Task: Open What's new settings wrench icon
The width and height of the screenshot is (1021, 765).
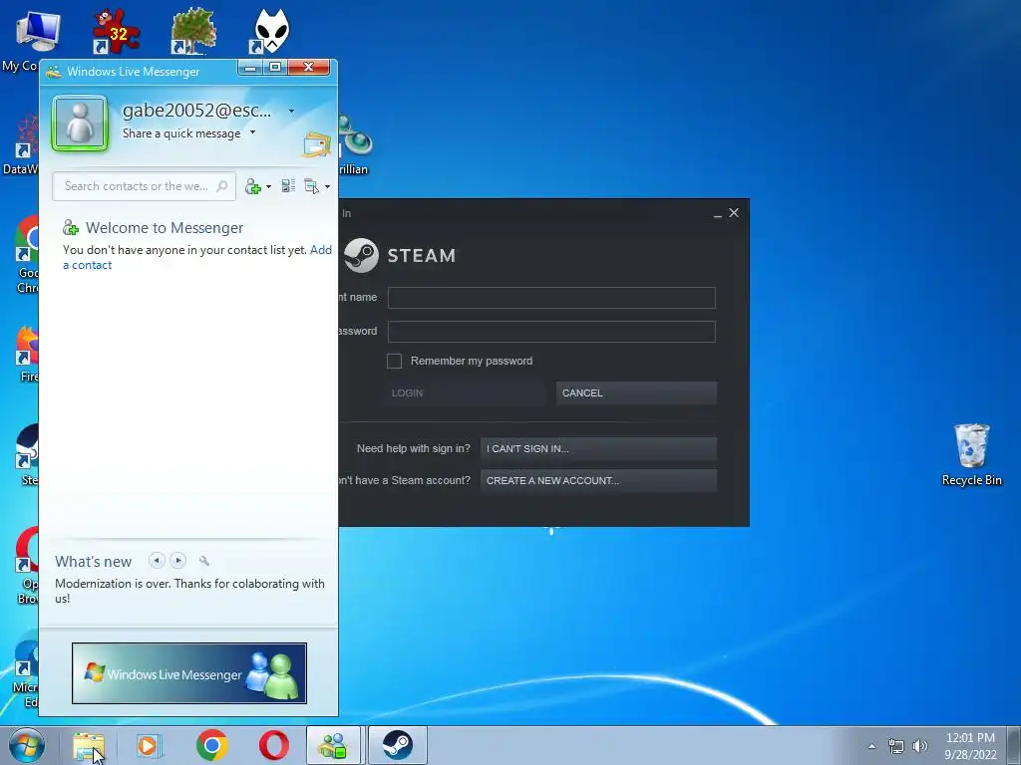Action: coord(203,561)
